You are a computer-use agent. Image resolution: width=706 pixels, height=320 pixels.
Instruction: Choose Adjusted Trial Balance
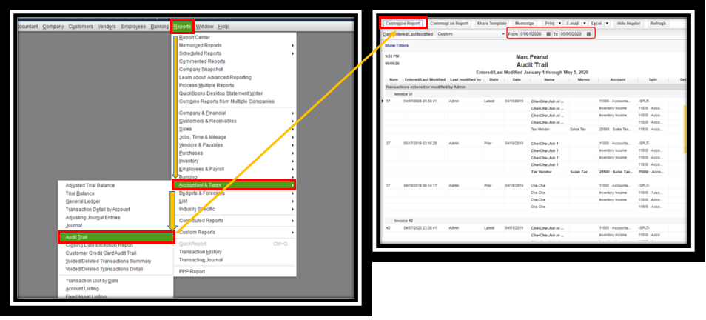click(x=90, y=185)
